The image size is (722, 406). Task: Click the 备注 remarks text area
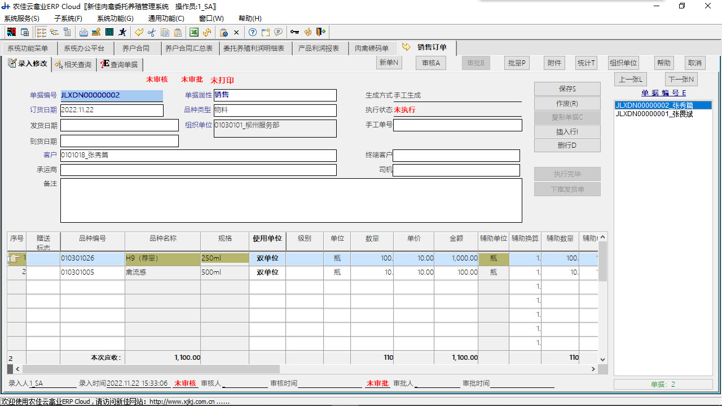[x=290, y=200]
